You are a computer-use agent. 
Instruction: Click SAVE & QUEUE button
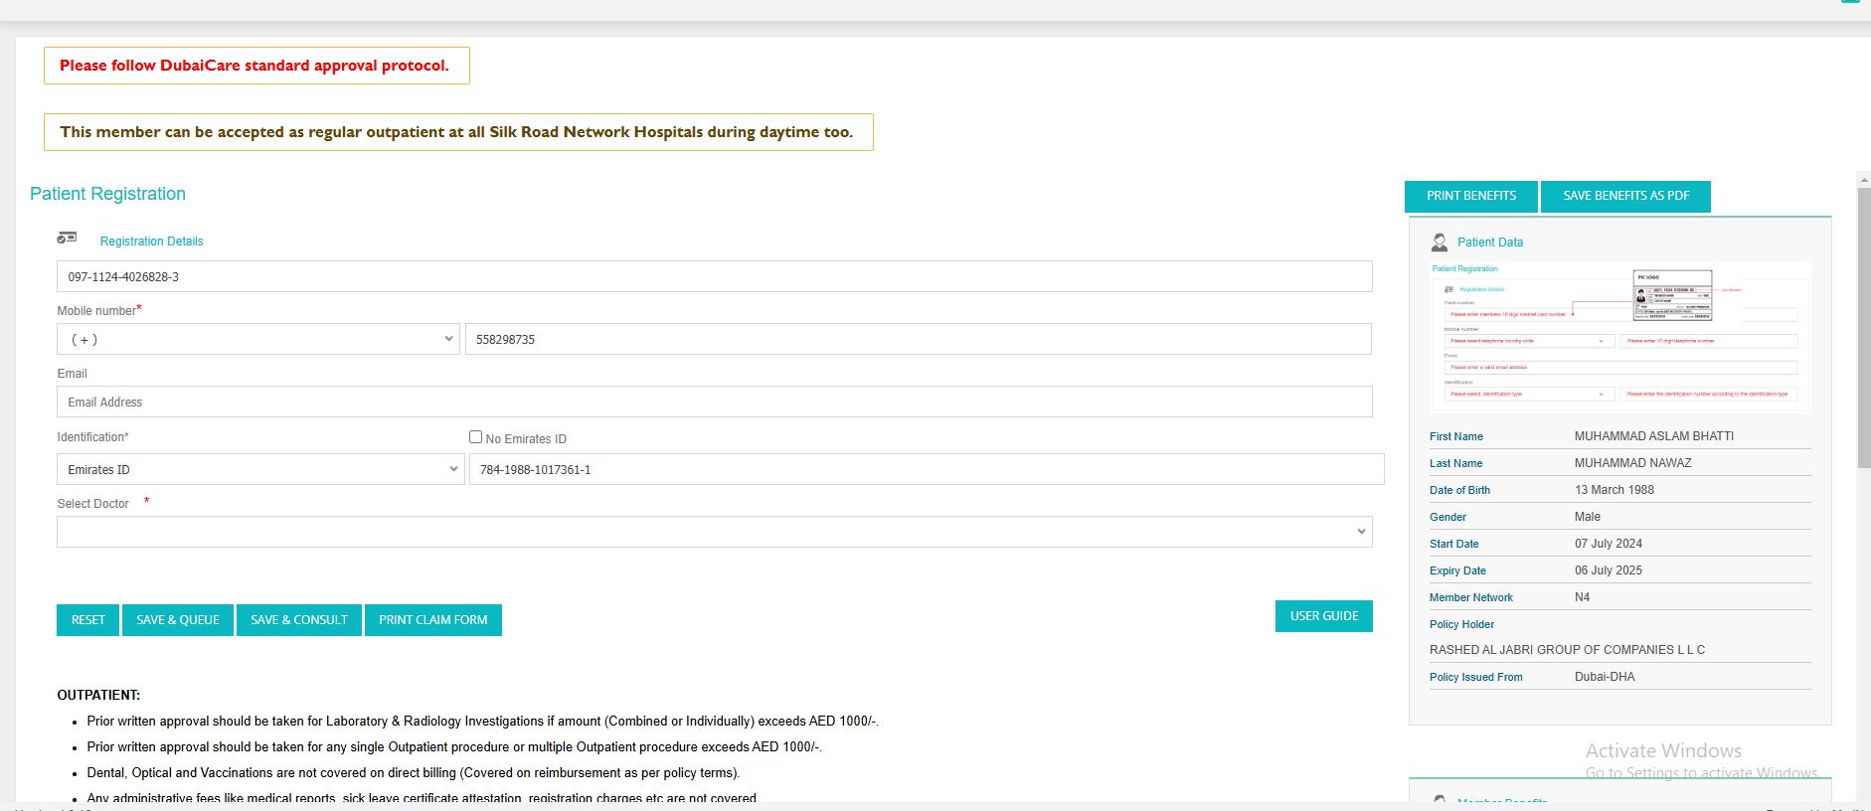[178, 620]
